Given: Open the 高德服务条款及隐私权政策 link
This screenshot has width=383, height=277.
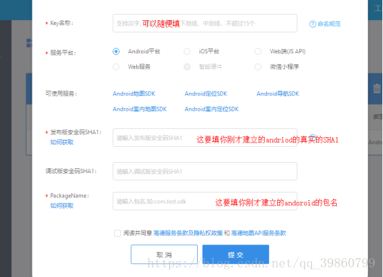Looking at the screenshot, I should 188,233.
